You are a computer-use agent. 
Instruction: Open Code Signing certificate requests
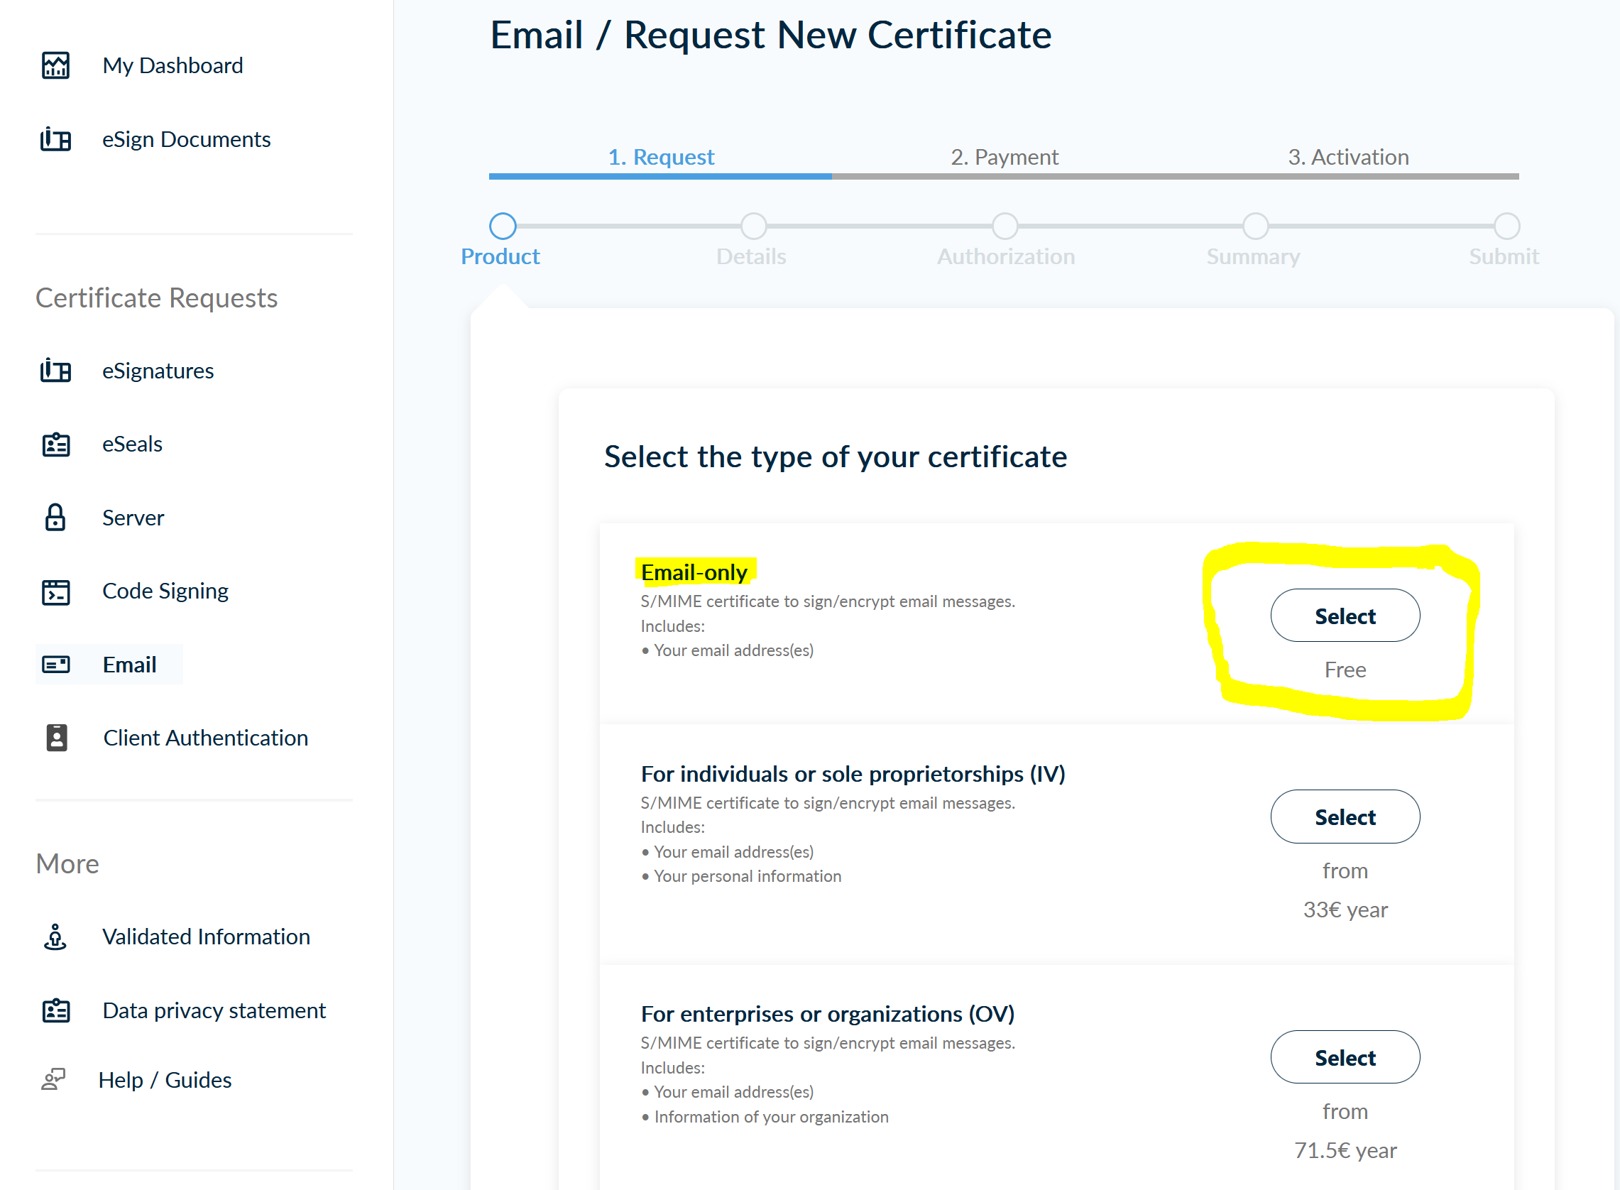[165, 591]
